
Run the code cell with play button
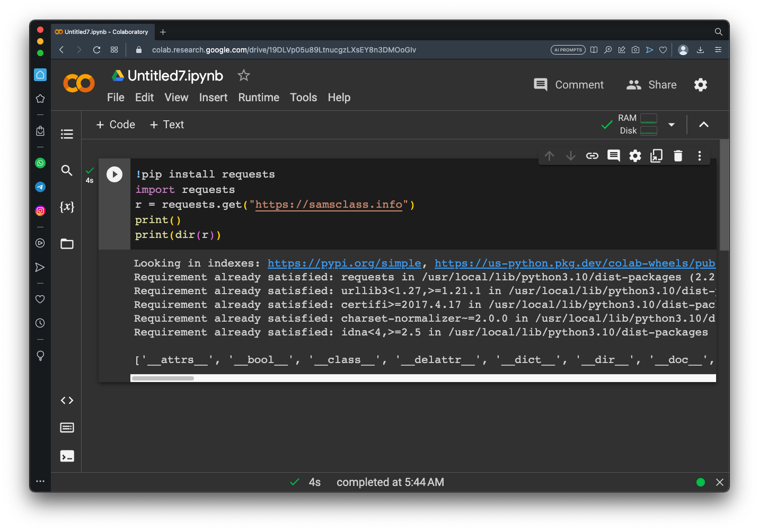point(114,174)
